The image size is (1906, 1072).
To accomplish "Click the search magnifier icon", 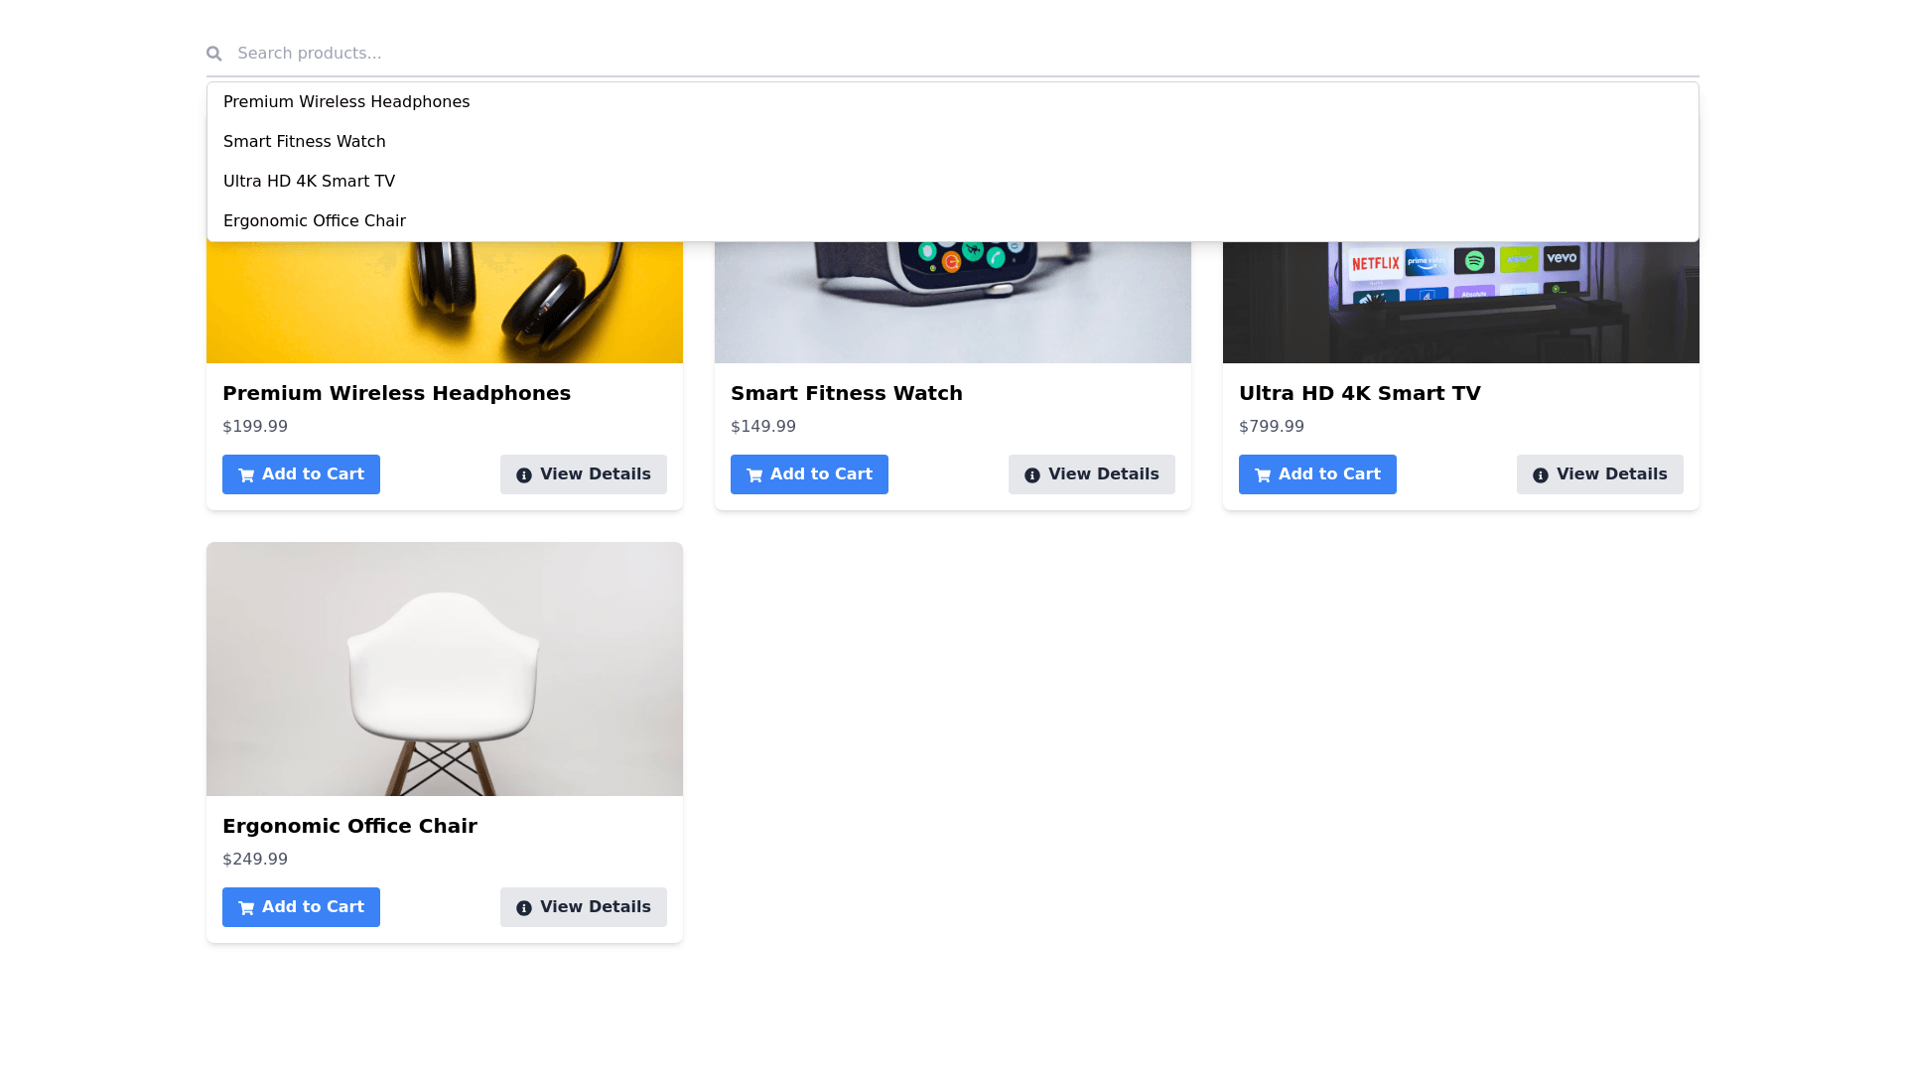I will coord(214,54).
